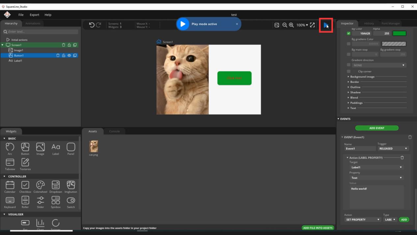Enable the Bg main stop checkbox
The width and height of the screenshot is (417, 235).
coord(349,54)
